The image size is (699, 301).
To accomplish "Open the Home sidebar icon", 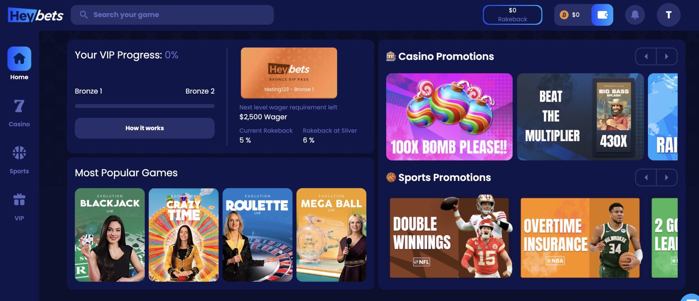I will click(x=19, y=59).
